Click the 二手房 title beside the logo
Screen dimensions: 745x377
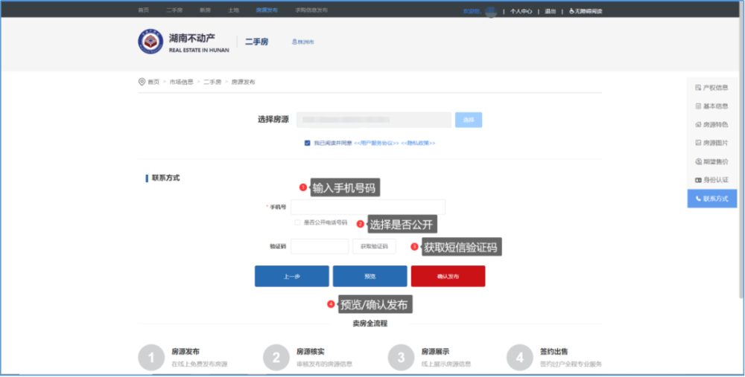coord(256,42)
